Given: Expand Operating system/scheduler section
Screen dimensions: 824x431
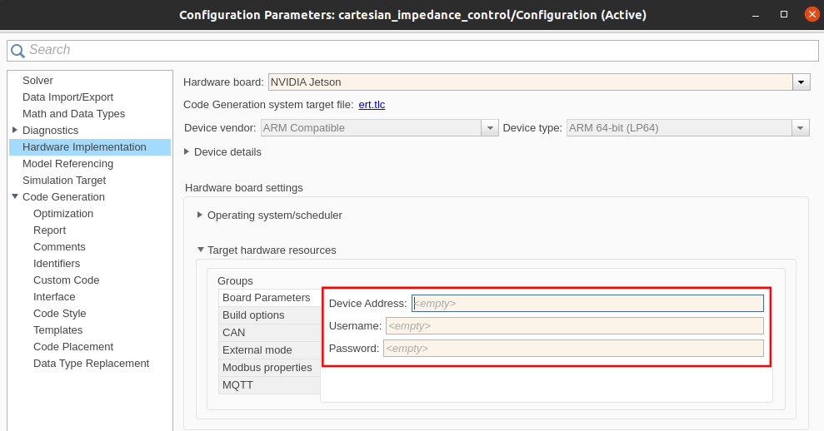Looking at the screenshot, I should pos(200,215).
